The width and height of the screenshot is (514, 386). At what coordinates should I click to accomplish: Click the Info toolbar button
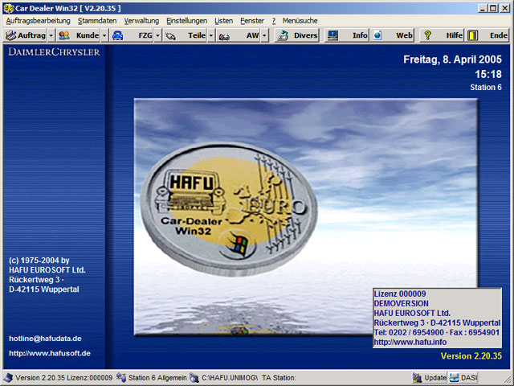tap(348, 35)
